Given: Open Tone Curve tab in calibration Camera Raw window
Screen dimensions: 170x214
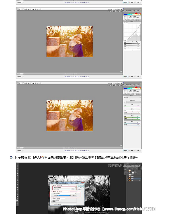Looking at the screenshot, I should [126, 94].
